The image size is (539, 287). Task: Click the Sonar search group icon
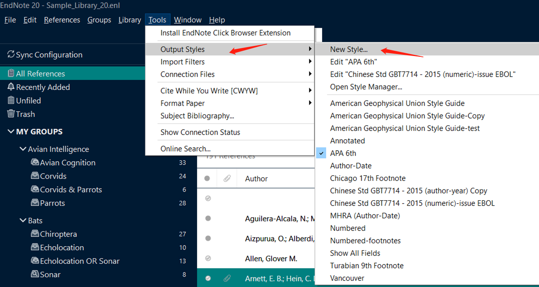35,275
